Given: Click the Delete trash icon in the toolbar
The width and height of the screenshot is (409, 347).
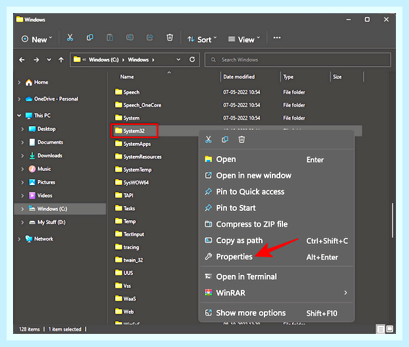Looking at the screenshot, I should (170, 38).
